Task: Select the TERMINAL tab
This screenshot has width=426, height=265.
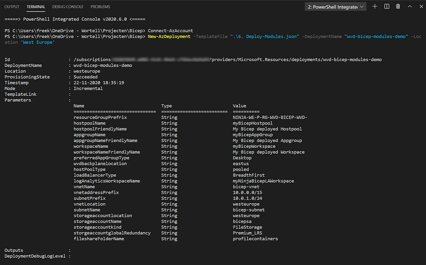Action: (36, 7)
